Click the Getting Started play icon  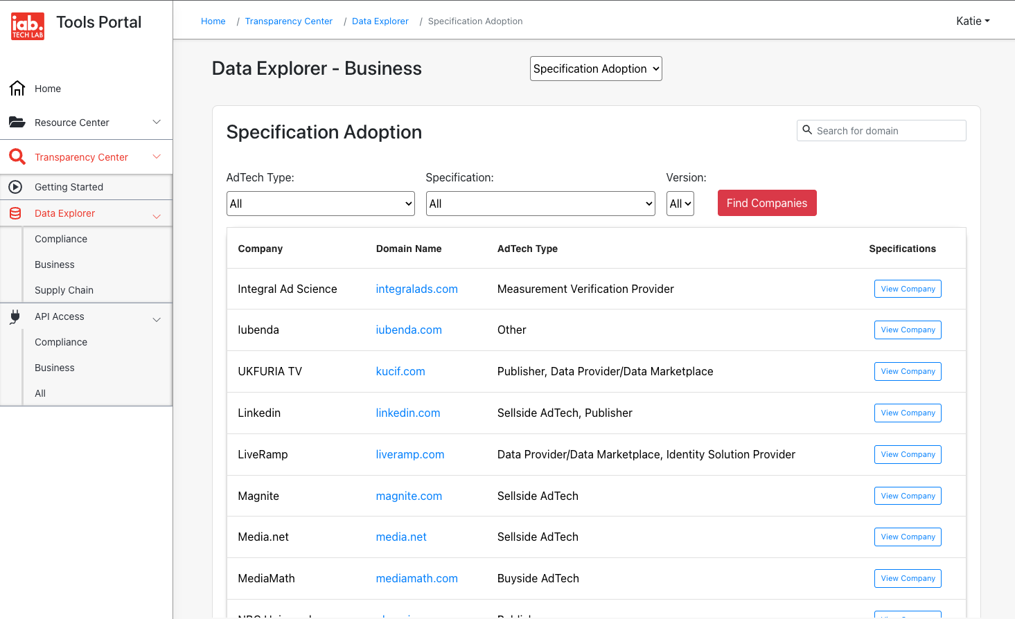click(x=15, y=187)
